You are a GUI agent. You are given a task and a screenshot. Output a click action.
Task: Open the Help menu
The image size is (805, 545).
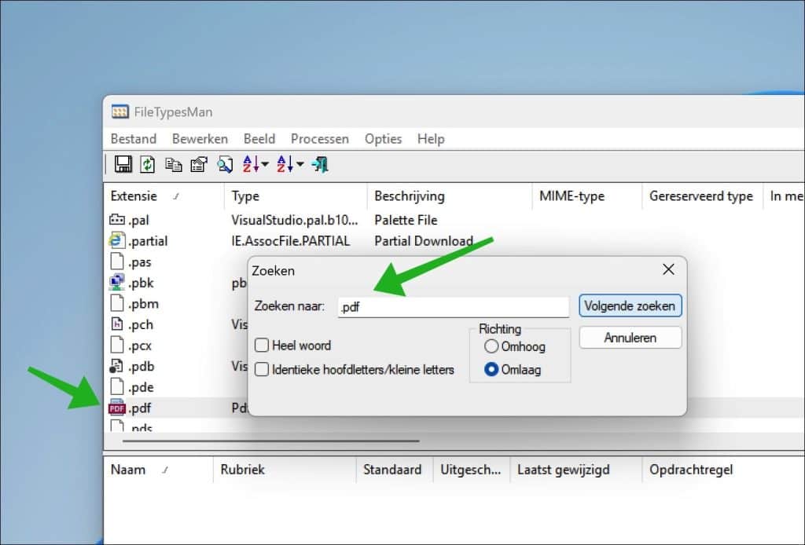coord(431,138)
